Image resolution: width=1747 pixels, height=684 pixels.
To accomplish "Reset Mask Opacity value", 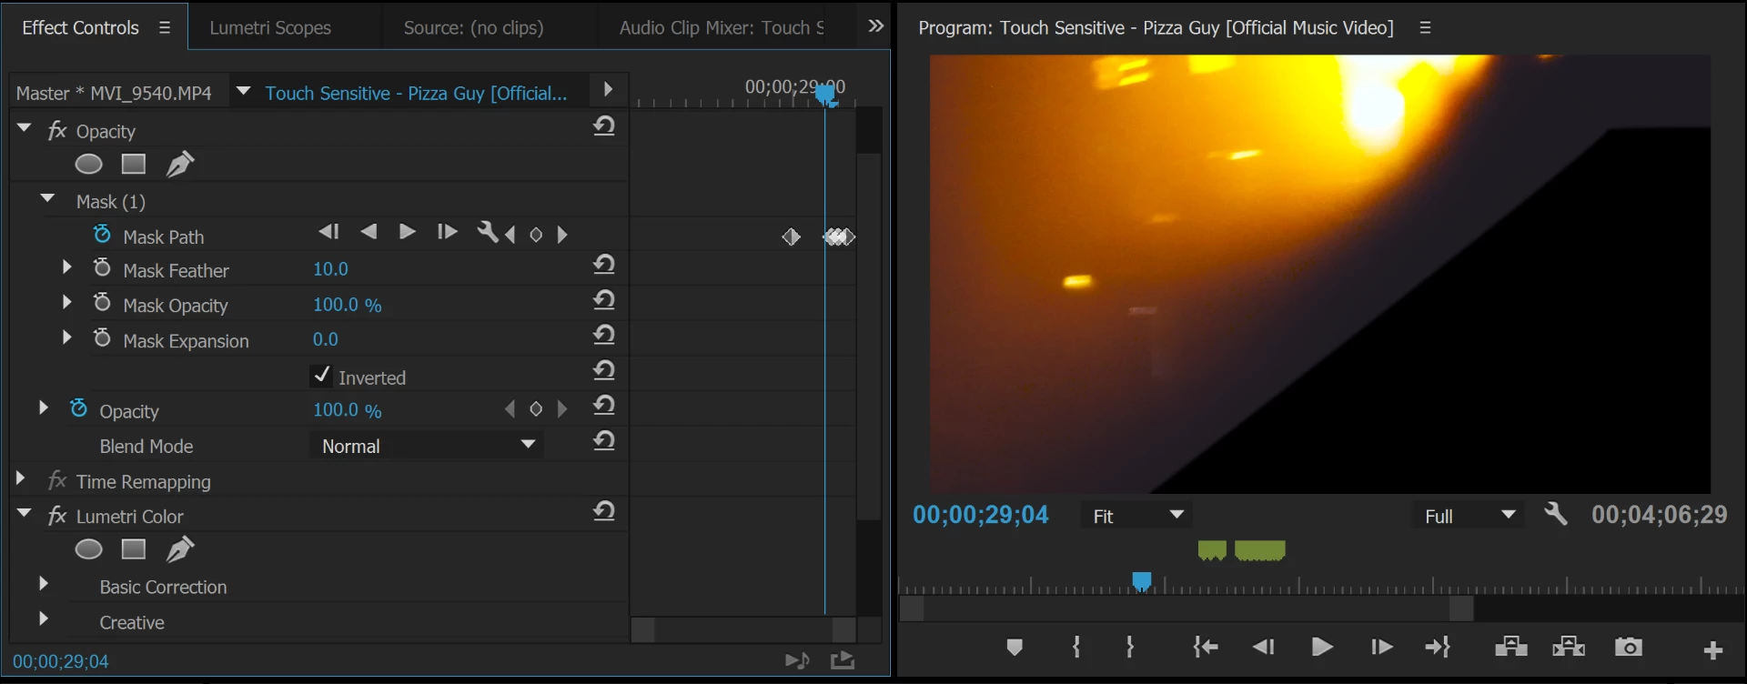I will (604, 300).
